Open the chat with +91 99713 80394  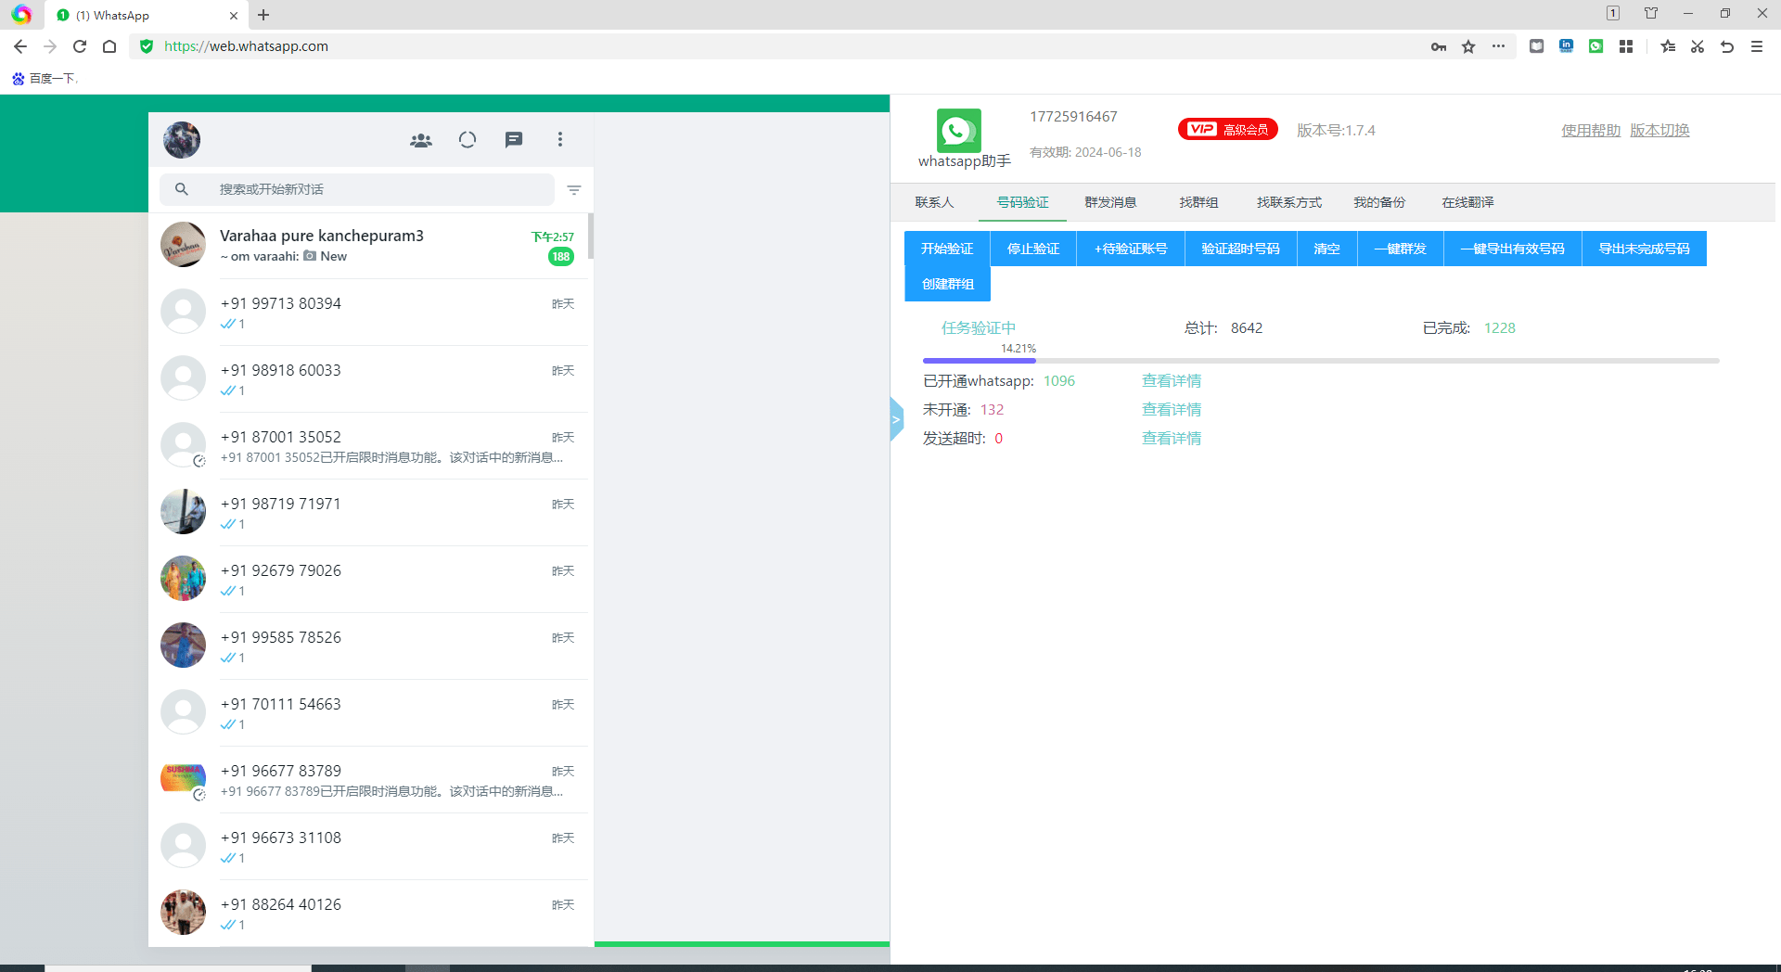(371, 313)
